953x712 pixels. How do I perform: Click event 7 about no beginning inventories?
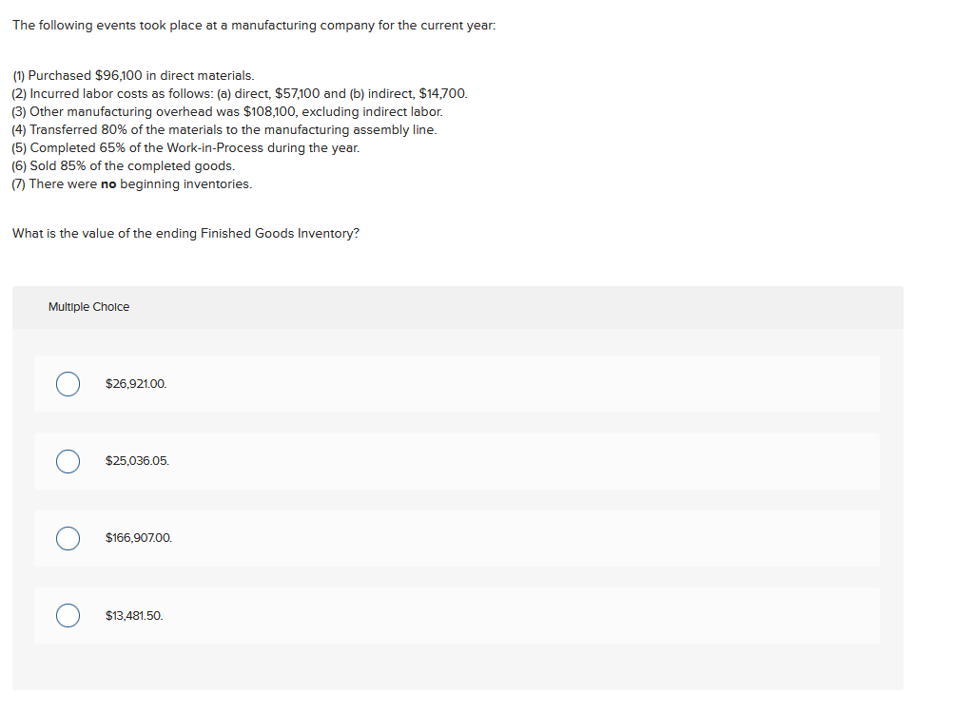click(x=131, y=183)
